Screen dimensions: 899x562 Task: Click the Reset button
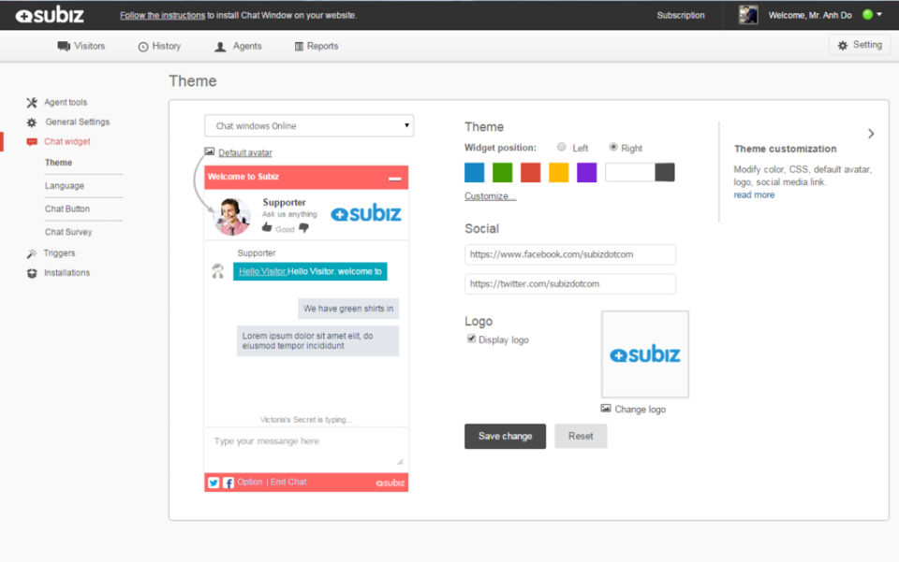tap(581, 436)
